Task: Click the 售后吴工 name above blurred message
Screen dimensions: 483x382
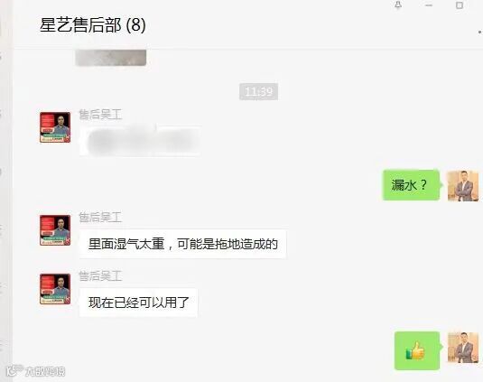Action: [x=100, y=115]
